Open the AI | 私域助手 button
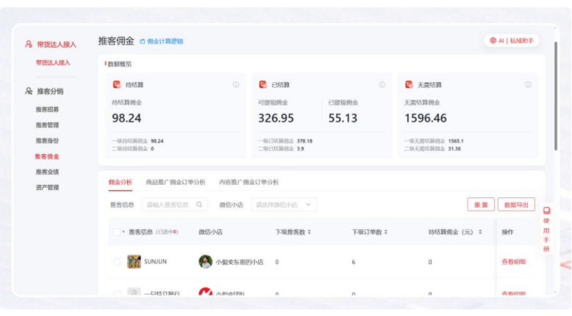 512,40
